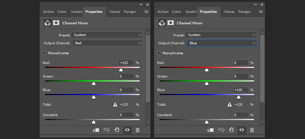
Task: Click the Channel Mixer adjustment icon in left panel
Action: (48, 23)
